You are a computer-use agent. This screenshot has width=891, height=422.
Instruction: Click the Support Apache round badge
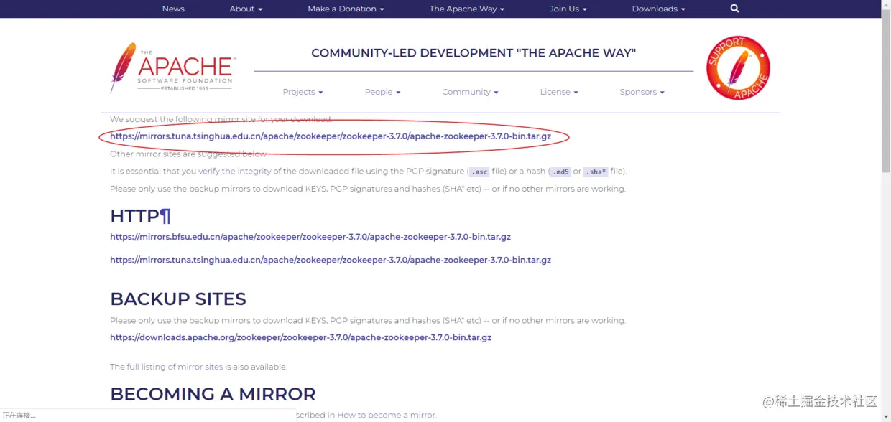click(x=738, y=68)
